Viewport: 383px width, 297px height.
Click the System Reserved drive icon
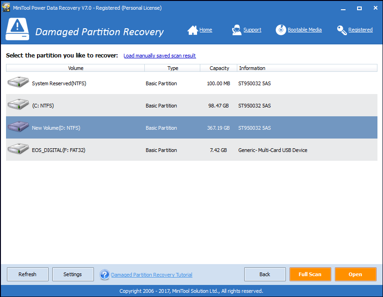[x=18, y=82]
